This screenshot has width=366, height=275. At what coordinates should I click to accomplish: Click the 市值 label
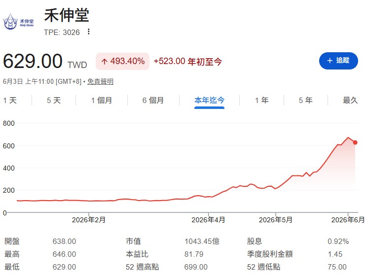[x=134, y=241]
